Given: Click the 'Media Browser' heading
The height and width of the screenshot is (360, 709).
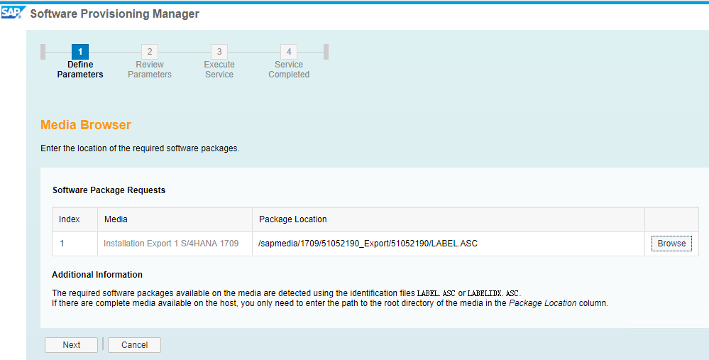Looking at the screenshot, I should [86, 125].
